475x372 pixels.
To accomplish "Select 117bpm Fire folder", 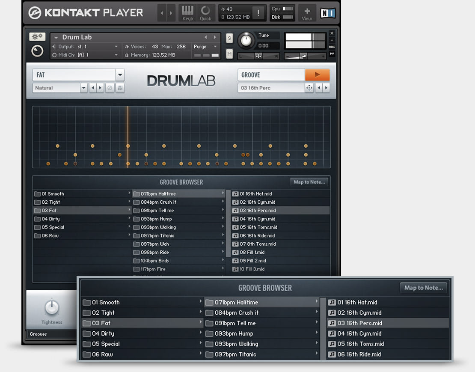I will pyautogui.click(x=179, y=269).
